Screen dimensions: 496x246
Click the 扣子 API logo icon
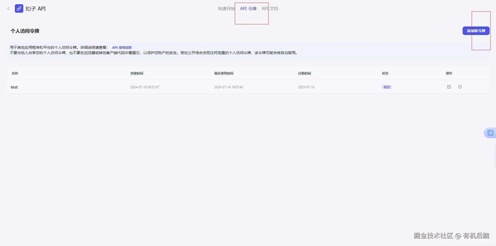click(19, 8)
